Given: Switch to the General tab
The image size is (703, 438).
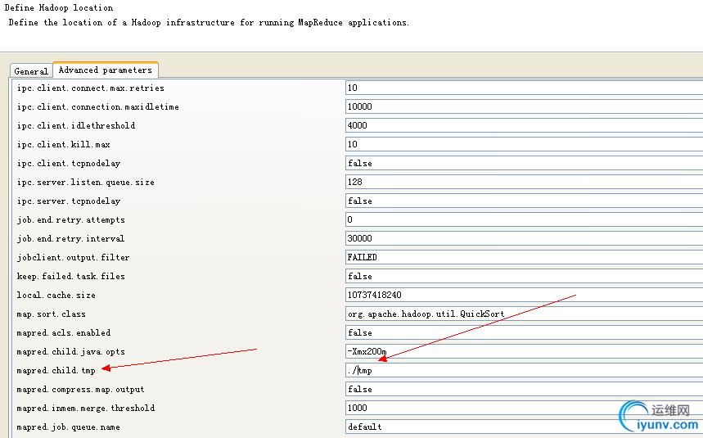Looking at the screenshot, I should [x=31, y=71].
